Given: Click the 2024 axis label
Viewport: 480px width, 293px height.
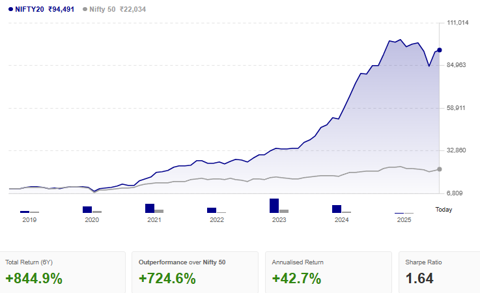Looking at the screenshot, I should click(x=342, y=220).
